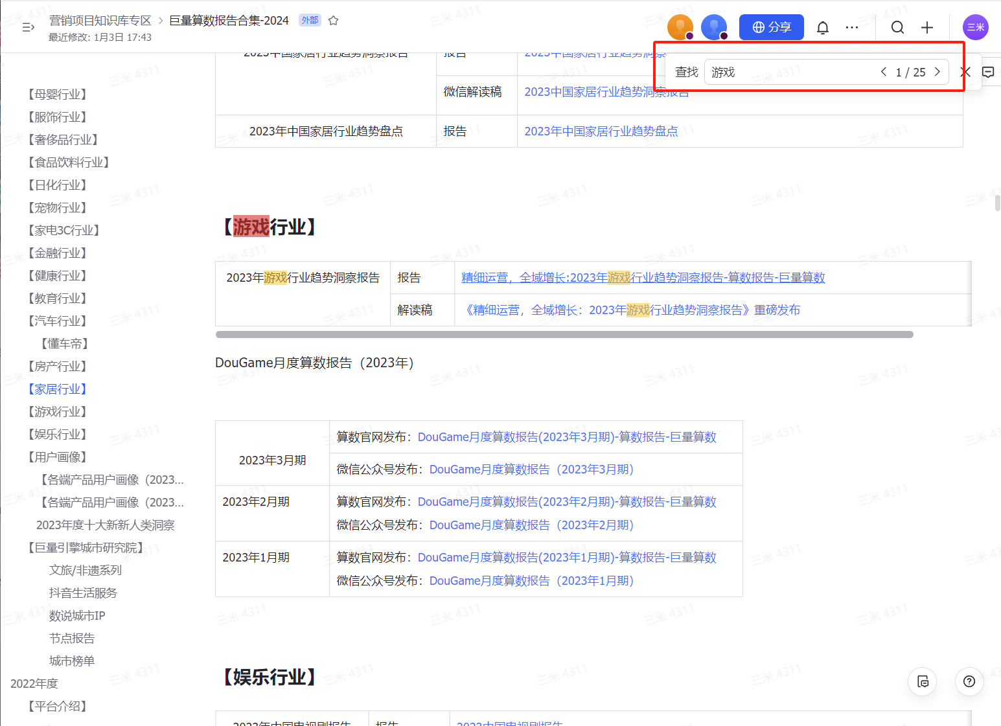The height and width of the screenshot is (726, 1001).
Task: Click the 外部 tag label
Action: point(310,20)
